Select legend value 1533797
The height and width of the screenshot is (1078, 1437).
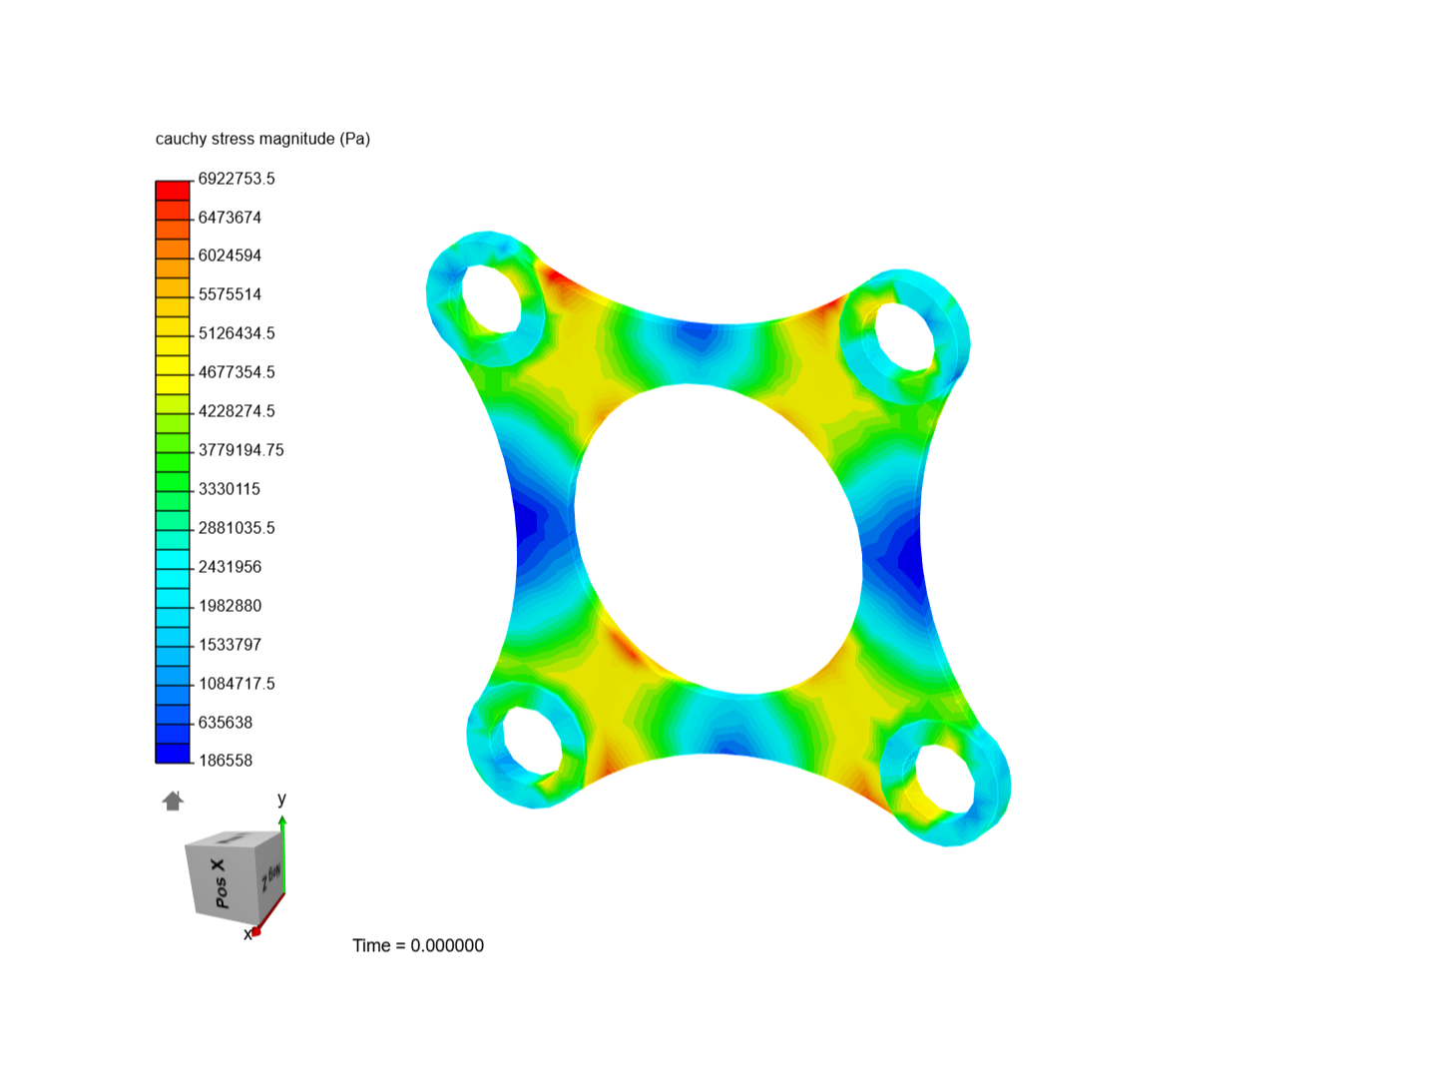point(230,645)
